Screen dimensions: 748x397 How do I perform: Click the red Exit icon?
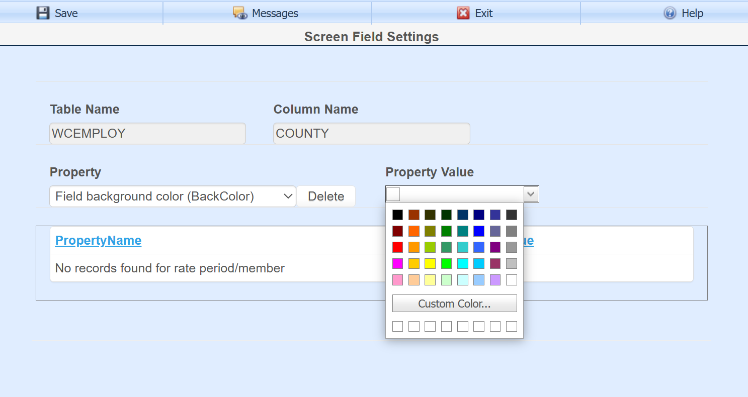[x=463, y=13]
